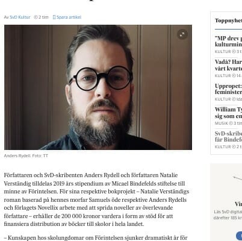Open the "Uppropet:" top news headline
The image size is (242, 241).
pyautogui.click(x=228, y=89)
